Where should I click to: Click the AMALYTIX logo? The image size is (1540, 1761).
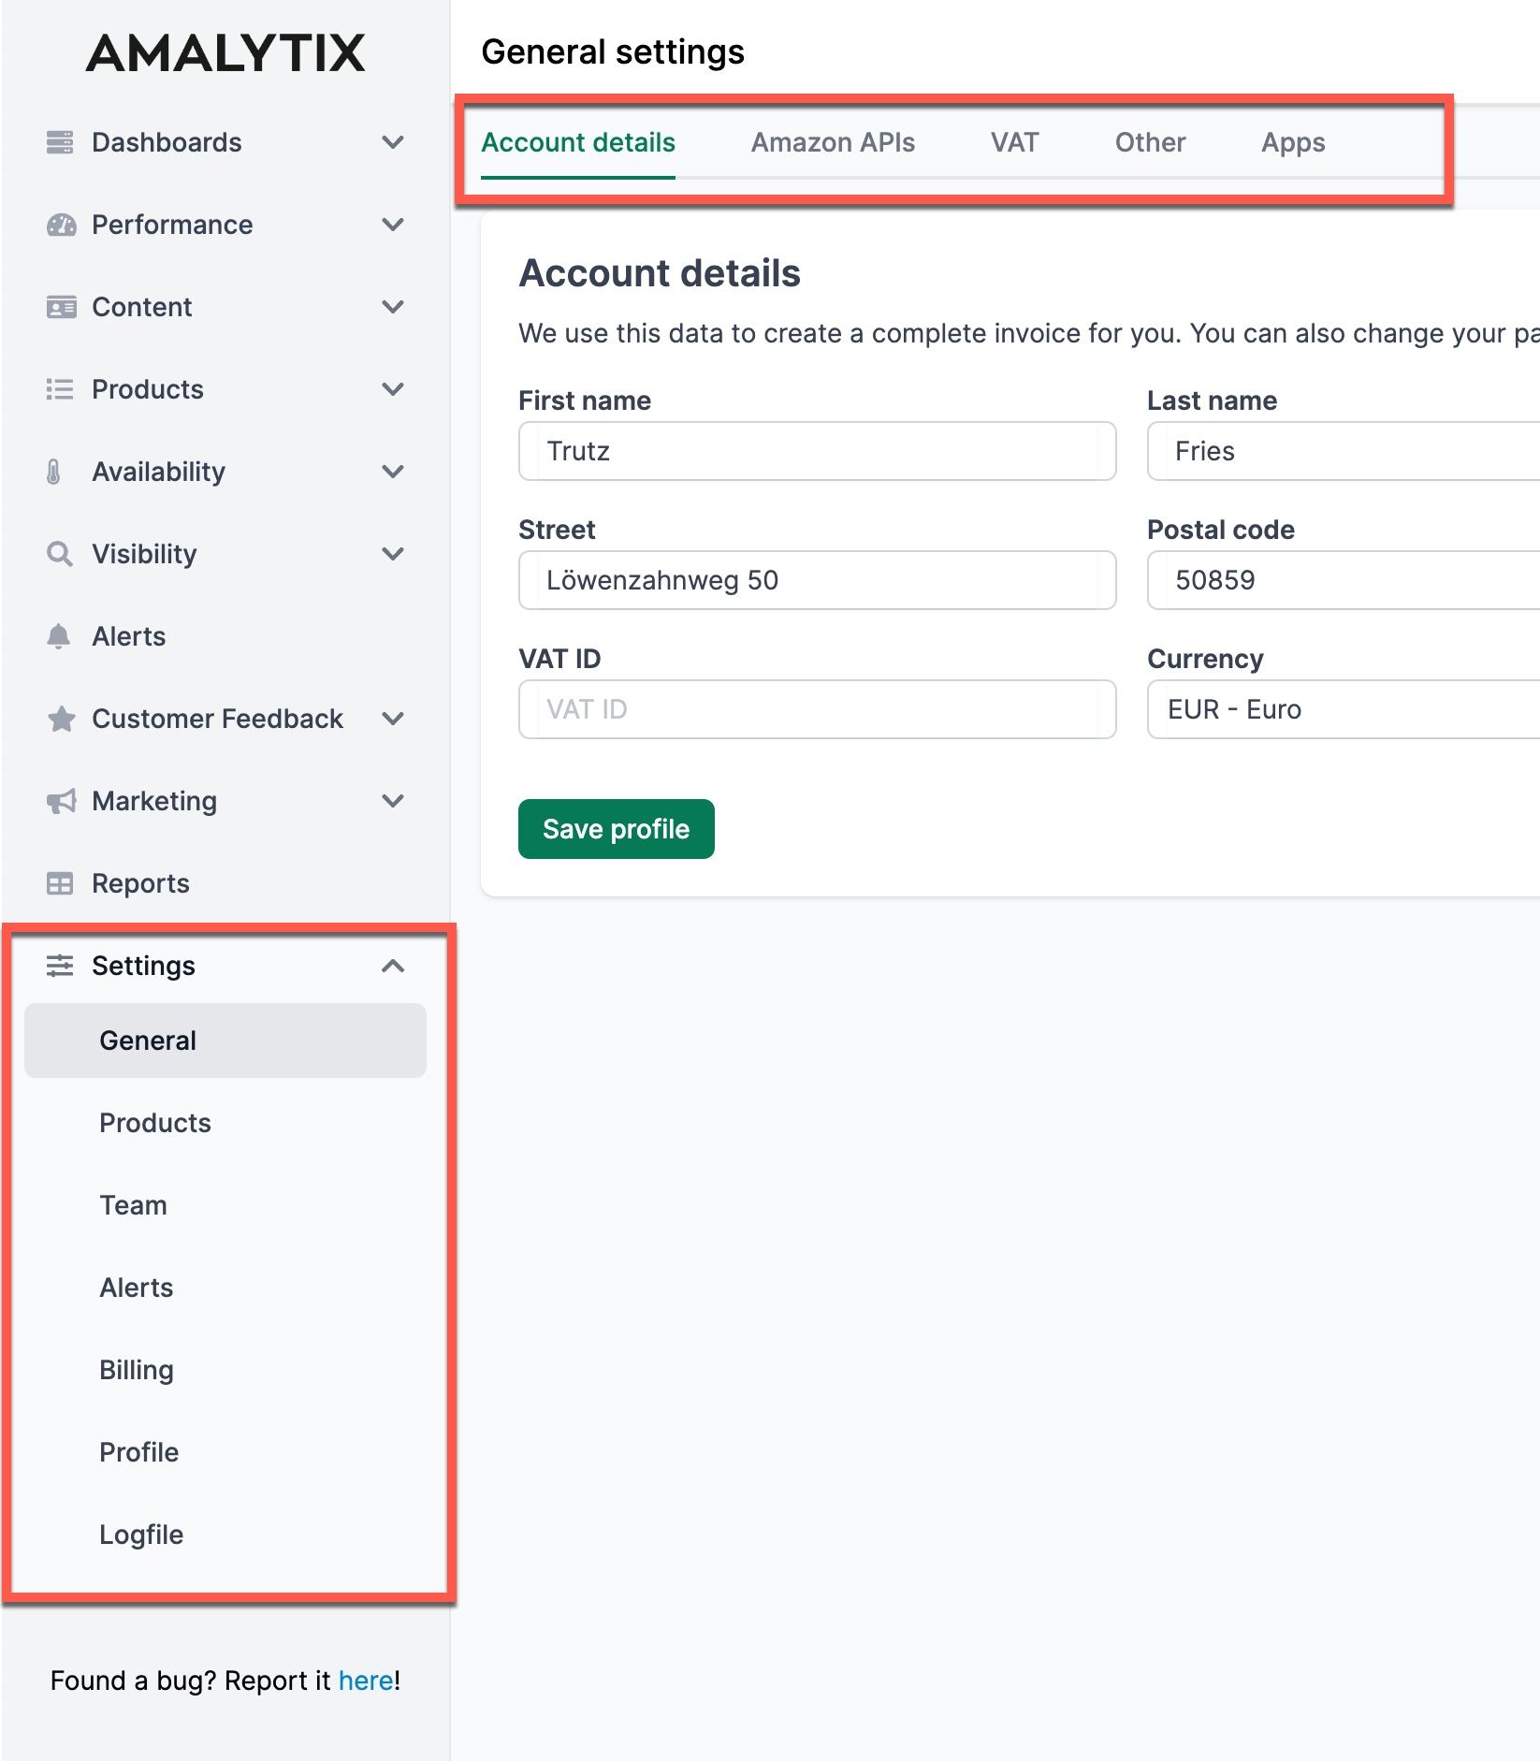[x=225, y=53]
